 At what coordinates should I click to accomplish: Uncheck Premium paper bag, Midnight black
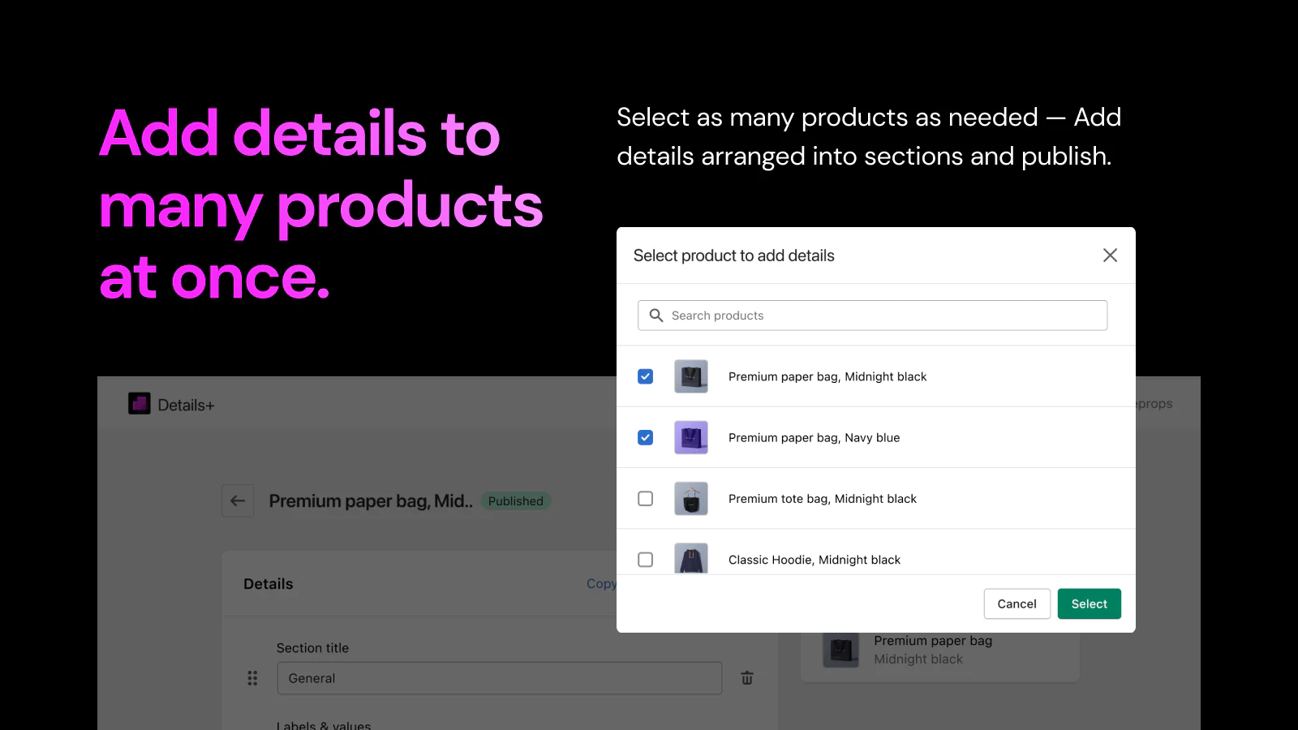[x=646, y=376]
